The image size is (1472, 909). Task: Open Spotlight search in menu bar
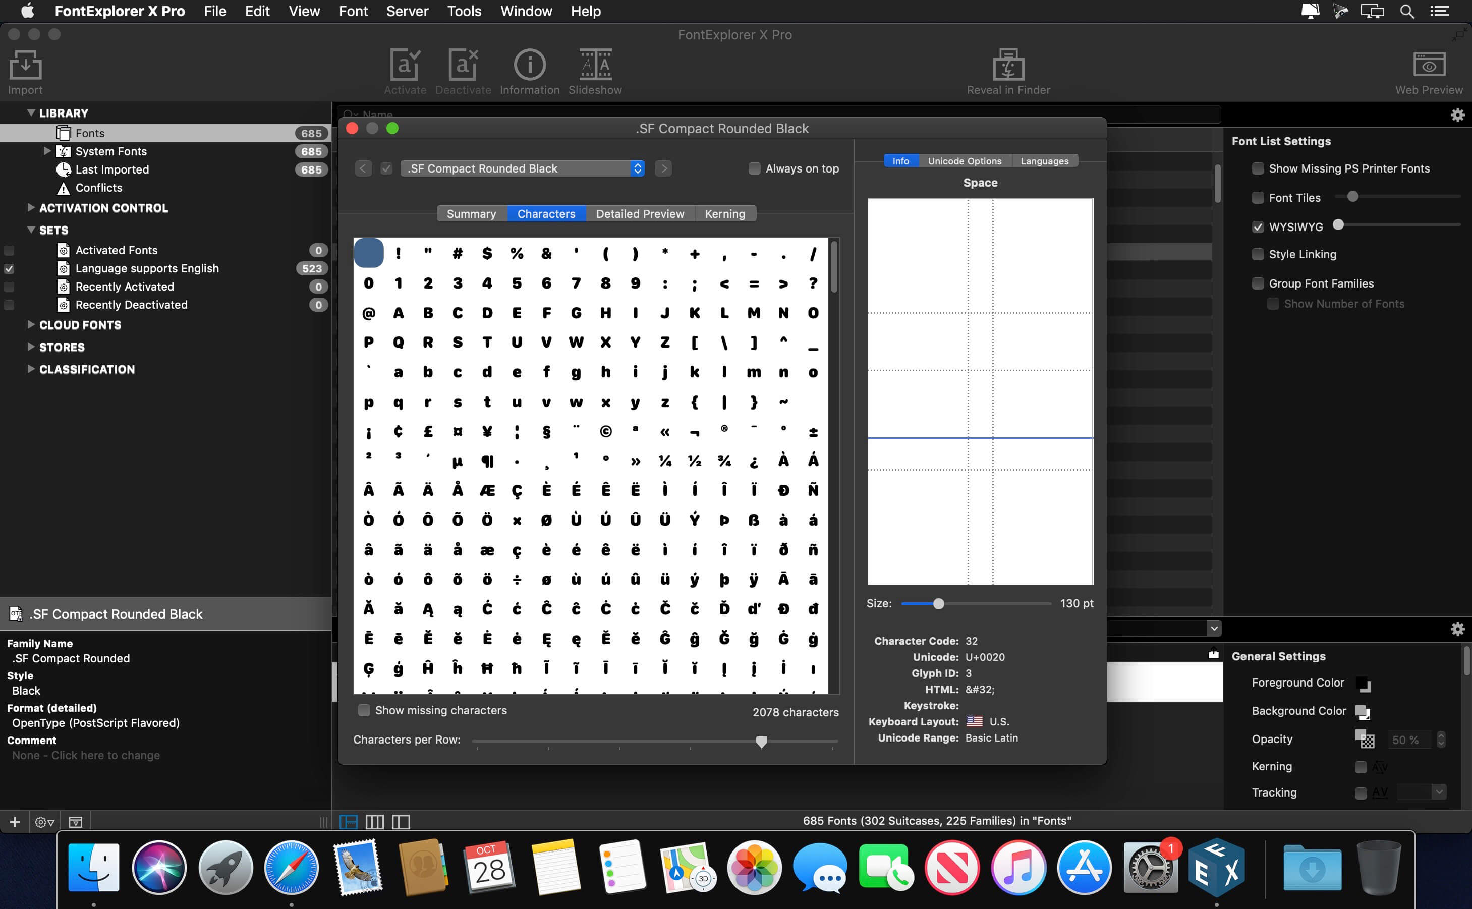1406,12
